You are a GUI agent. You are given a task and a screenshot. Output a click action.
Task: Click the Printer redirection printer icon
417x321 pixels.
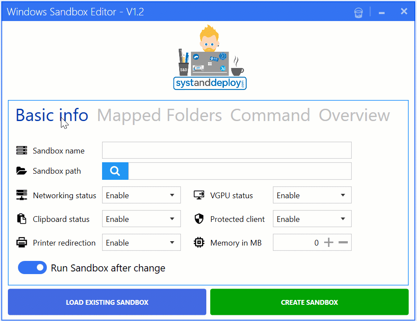pos(22,242)
